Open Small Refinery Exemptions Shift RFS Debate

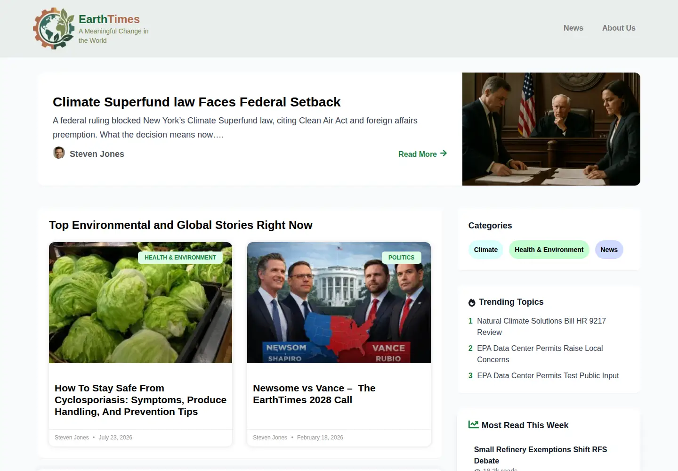coord(541,455)
